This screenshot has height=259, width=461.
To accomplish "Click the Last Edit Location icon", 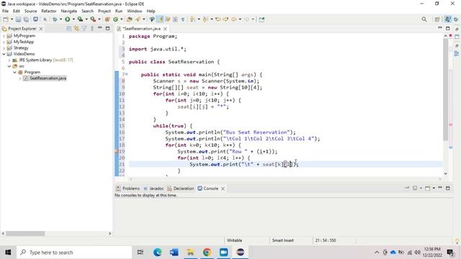I will (x=218, y=19).
